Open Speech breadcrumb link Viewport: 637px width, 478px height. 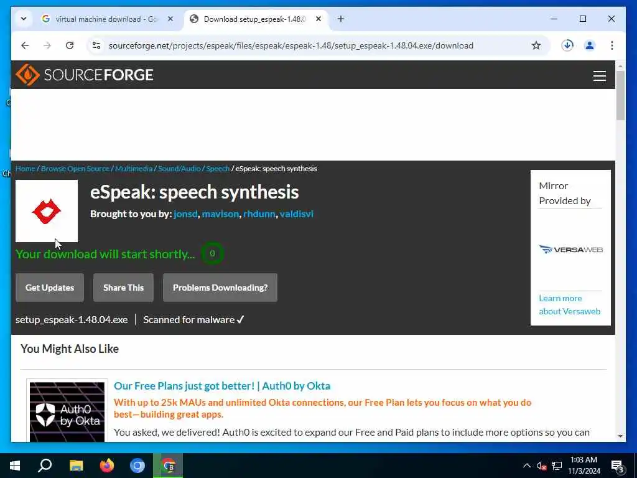tap(218, 169)
